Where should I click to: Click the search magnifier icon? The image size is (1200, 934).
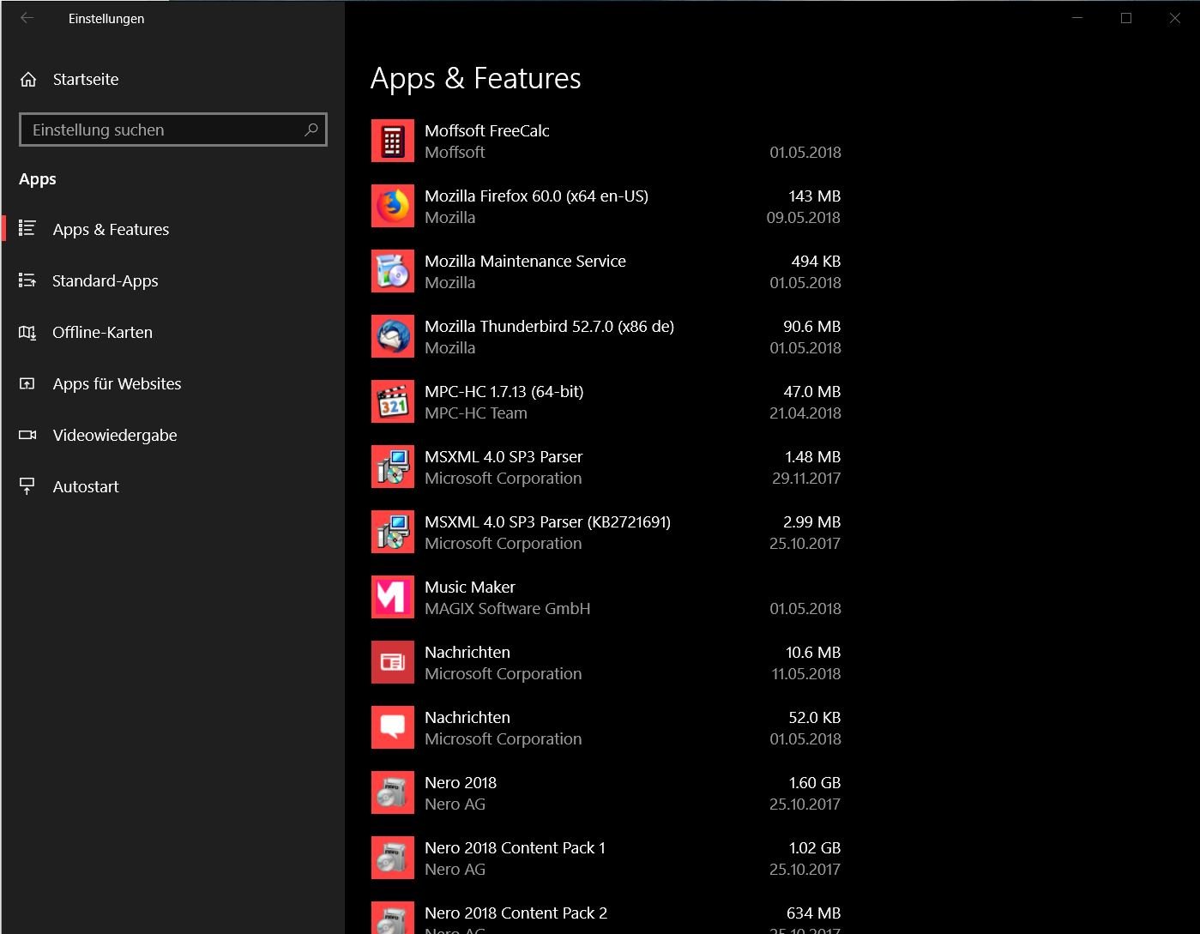tap(311, 130)
